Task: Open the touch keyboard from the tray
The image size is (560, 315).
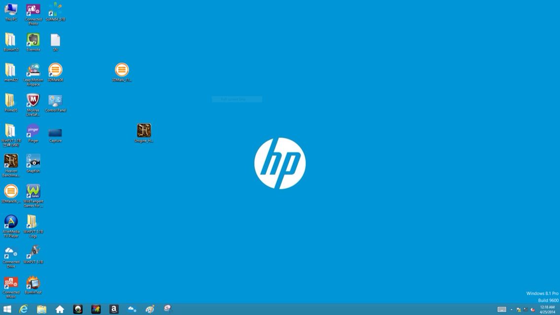Action: 502,310
